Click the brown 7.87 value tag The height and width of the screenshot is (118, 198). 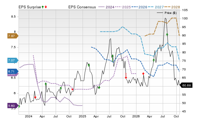13,36
